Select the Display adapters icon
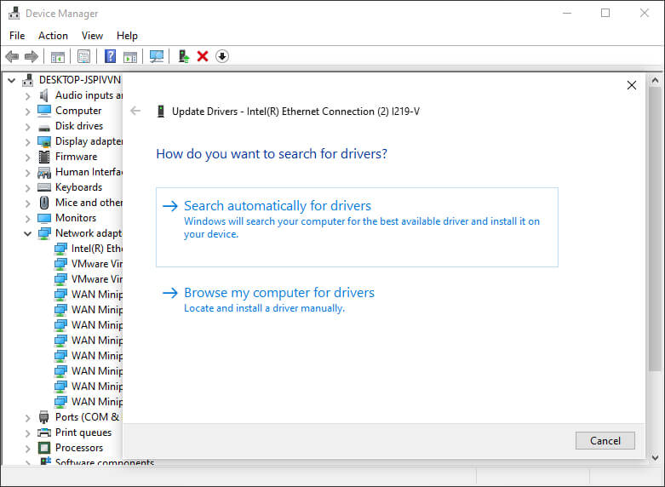 click(44, 141)
